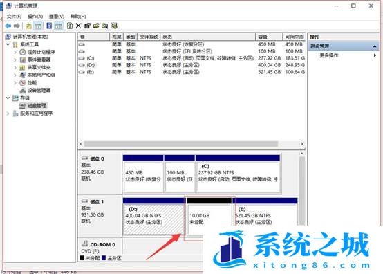Image resolution: width=383 pixels, height=274 pixels.
Task: Select 服务和应用程序 in the tree
Action: (36, 113)
